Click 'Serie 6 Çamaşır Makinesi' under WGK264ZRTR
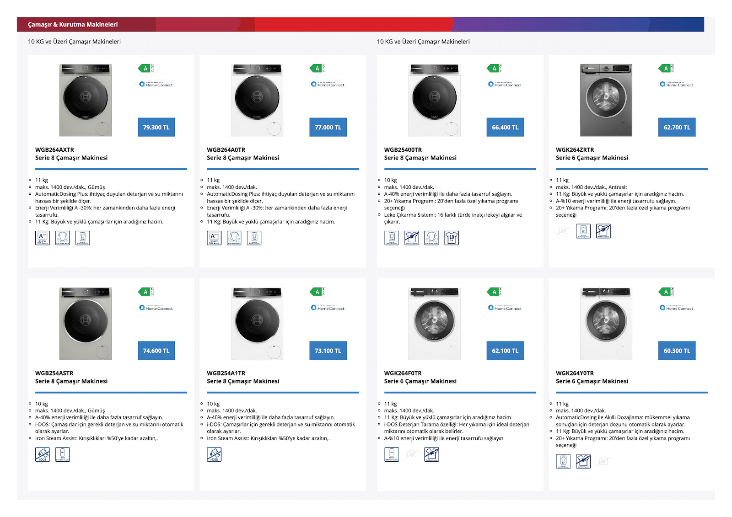Viewport: 732px width, 517px height. tap(592, 158)
